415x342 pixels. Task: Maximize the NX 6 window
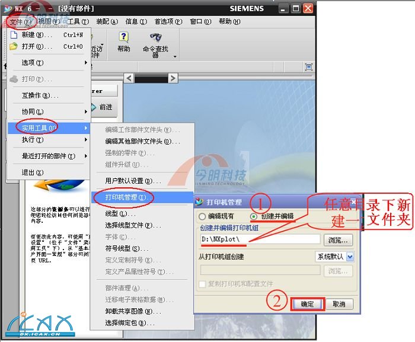pyautogui.click(x=296, y=9)
